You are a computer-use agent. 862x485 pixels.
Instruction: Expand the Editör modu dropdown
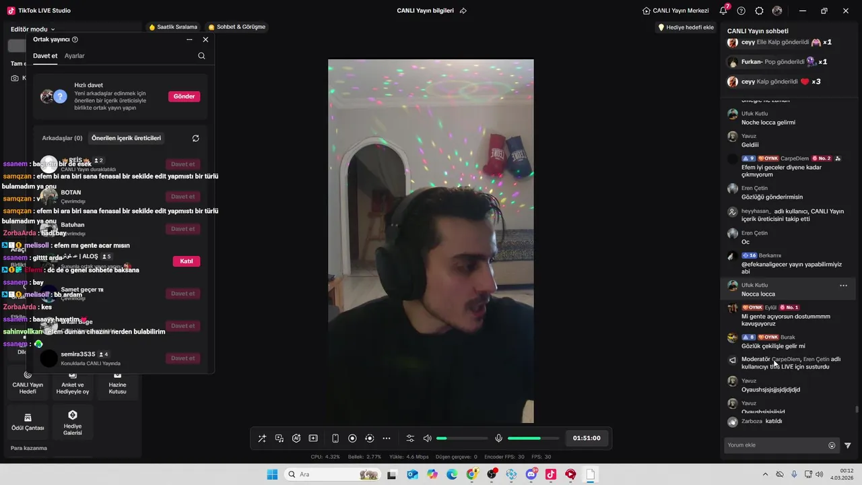(33, 29)
